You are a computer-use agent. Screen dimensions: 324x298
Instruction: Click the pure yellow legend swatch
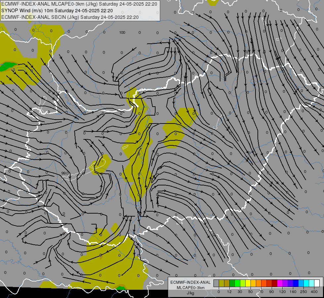pyautogui.click(x=248, y=283)
